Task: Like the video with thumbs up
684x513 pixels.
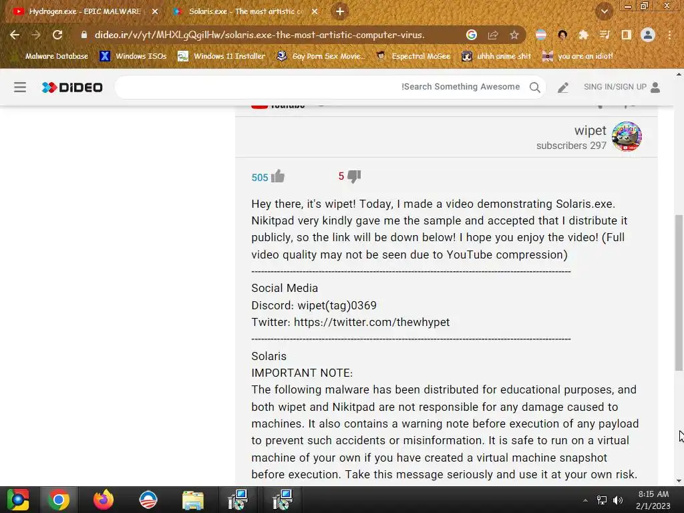Action: pos(278,176)
